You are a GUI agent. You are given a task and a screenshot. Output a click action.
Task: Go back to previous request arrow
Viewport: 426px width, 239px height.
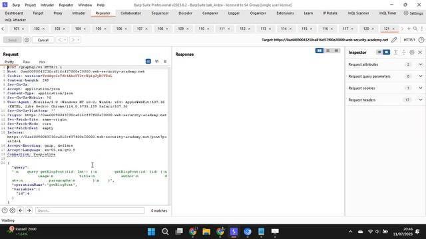[x=59, y=40]
